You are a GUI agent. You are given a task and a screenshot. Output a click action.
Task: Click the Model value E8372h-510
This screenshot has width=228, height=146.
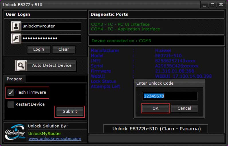(x=168, y=56)
